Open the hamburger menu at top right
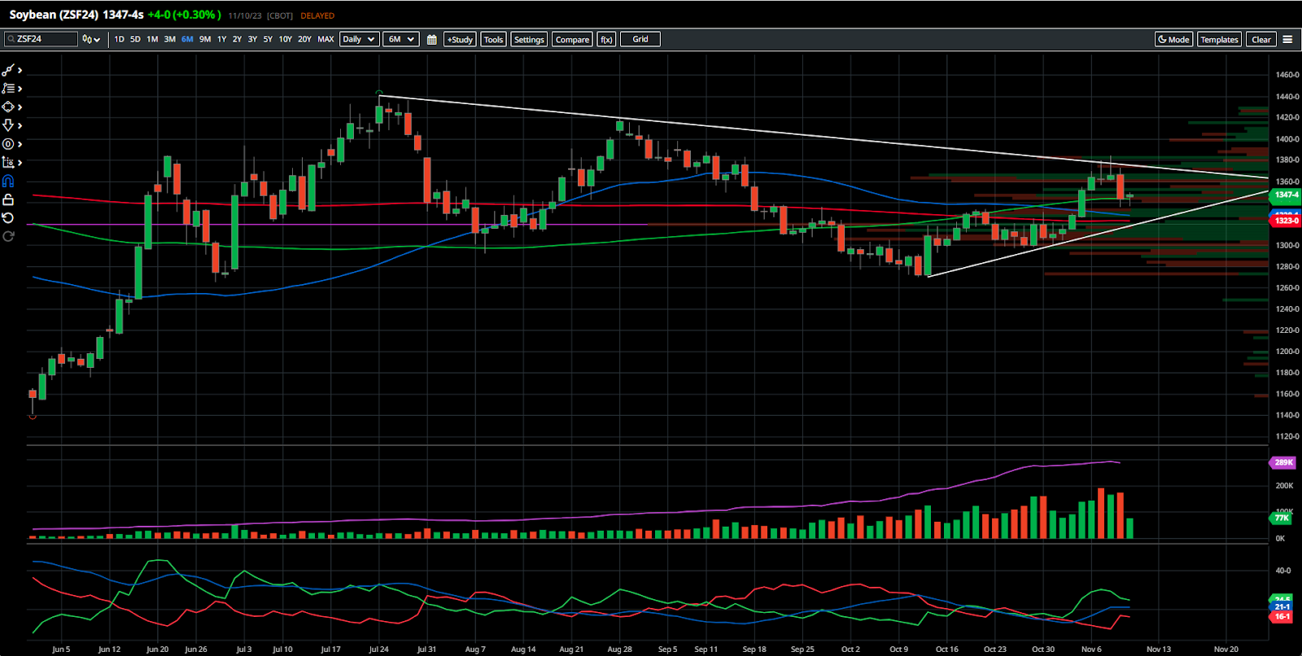1302x656 pixels. (x=1287, y=39)
